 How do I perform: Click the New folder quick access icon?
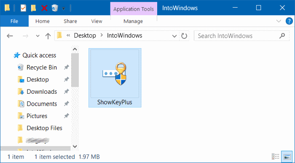[33, 8]
